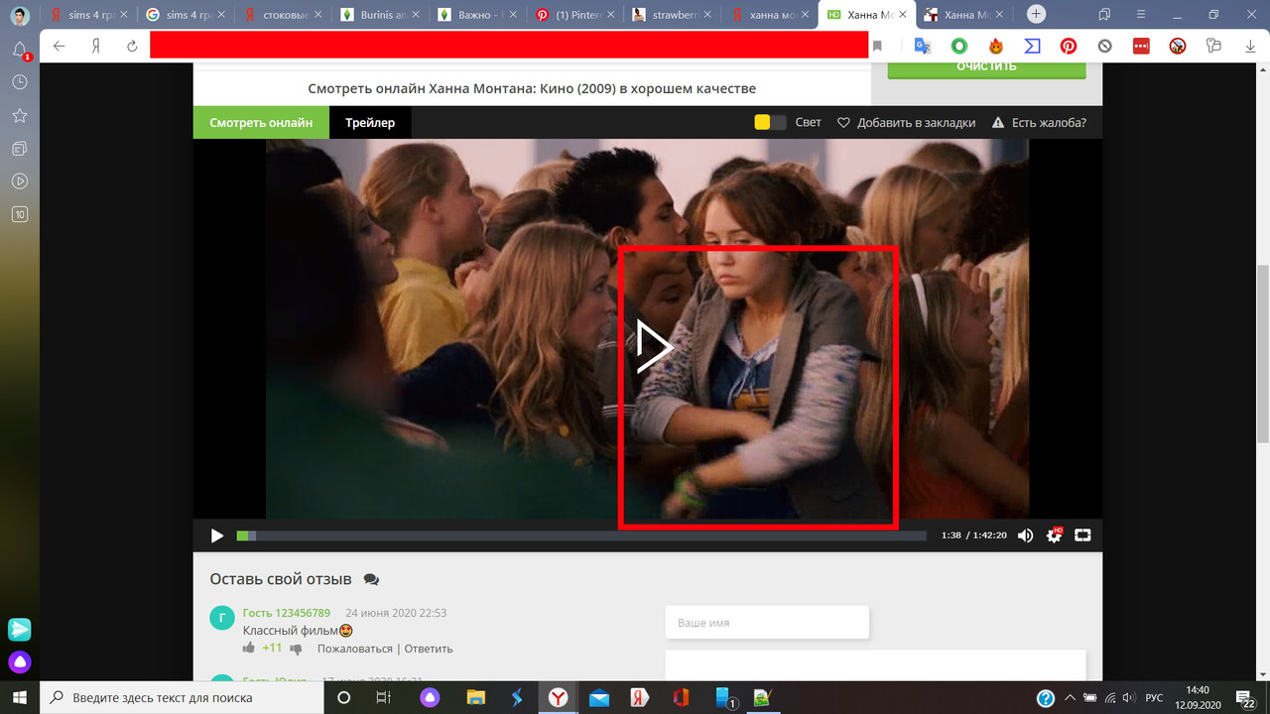1270x714 pixels.
Task: Switch to Burinis browser tab
Action: pos(381,15)
